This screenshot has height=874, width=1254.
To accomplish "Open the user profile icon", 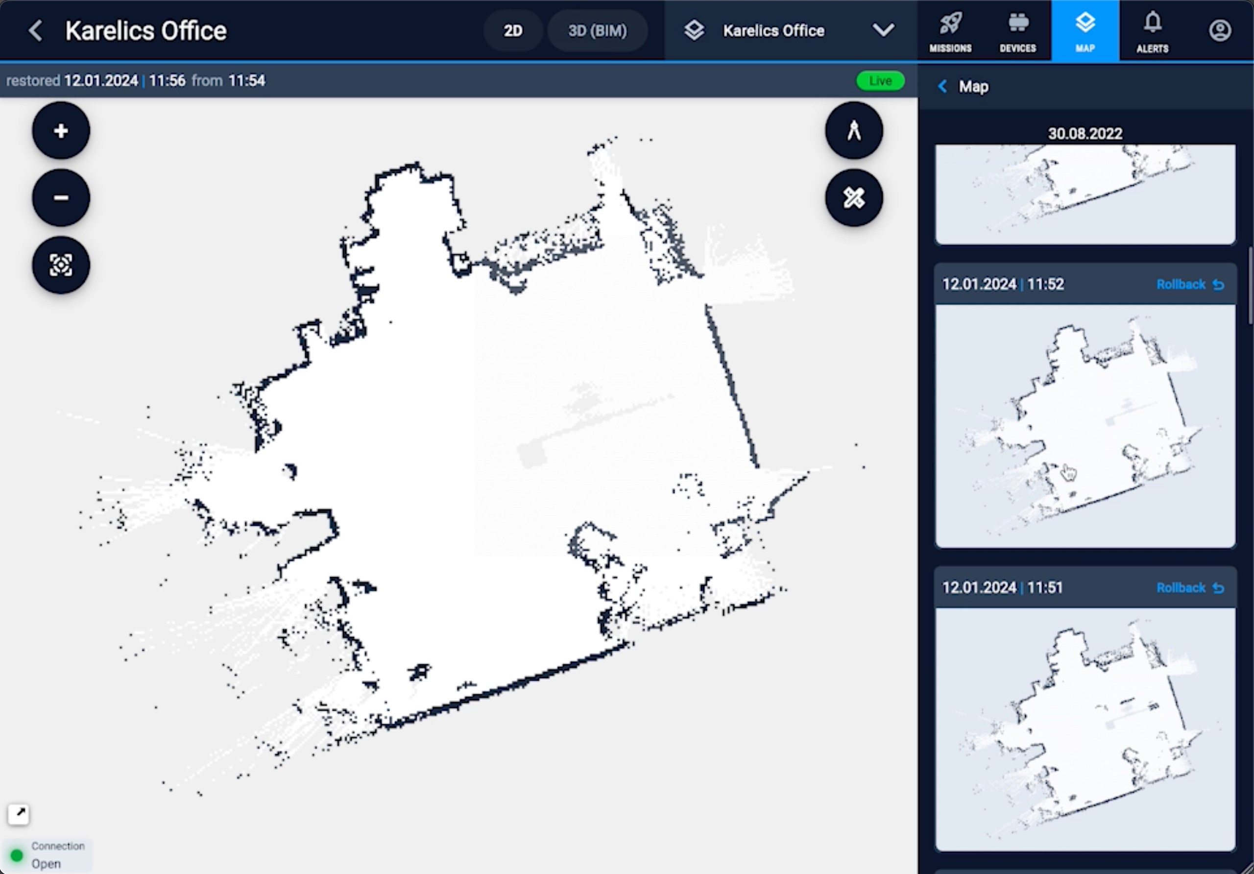I will pos(1220,30).
